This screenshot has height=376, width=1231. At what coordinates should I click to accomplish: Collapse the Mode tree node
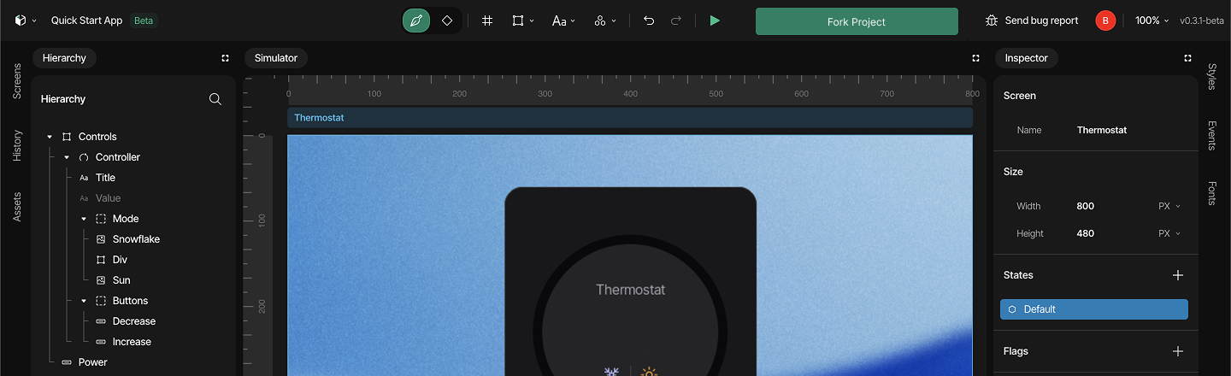(84, 219)
